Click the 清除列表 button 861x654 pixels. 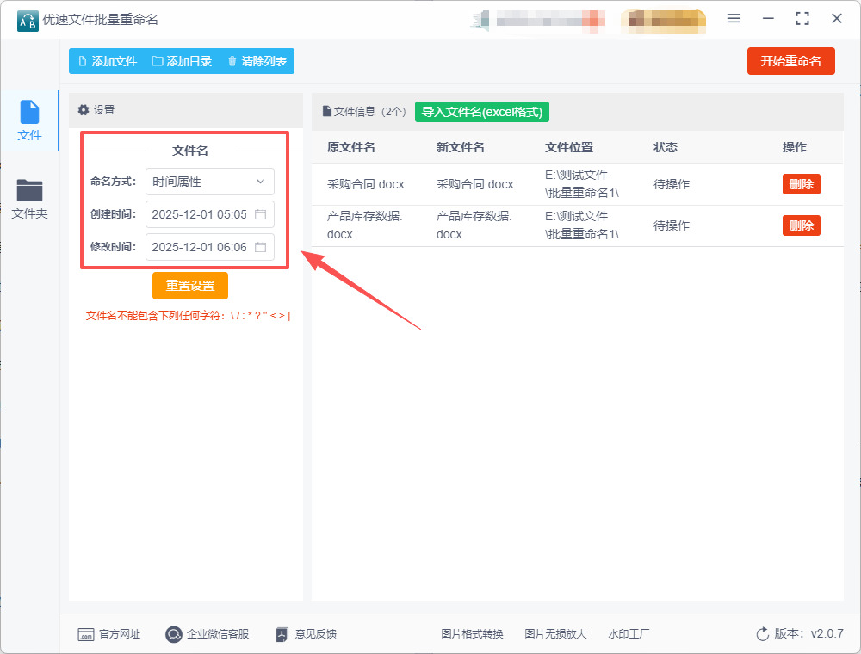257,61
